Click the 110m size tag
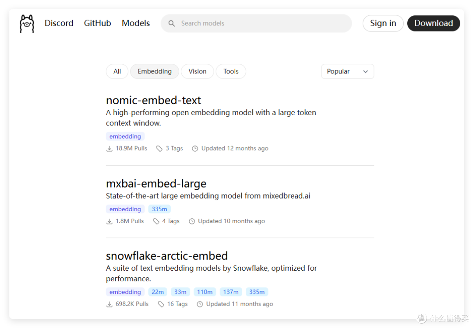Viewport: 473px width, 328px height. (205, 292)
